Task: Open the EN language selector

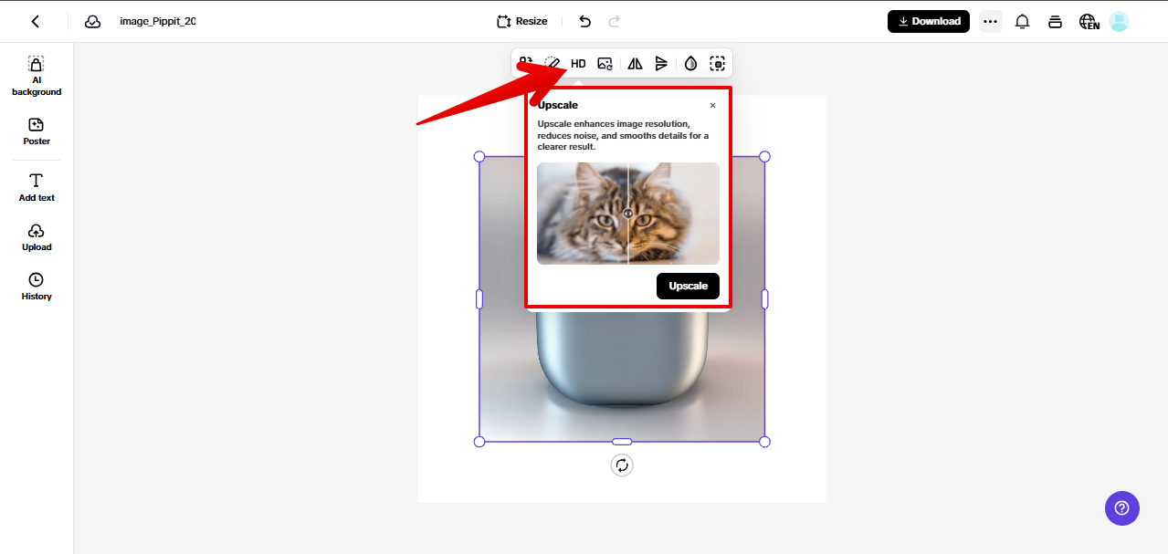Action: point(1089,21)
